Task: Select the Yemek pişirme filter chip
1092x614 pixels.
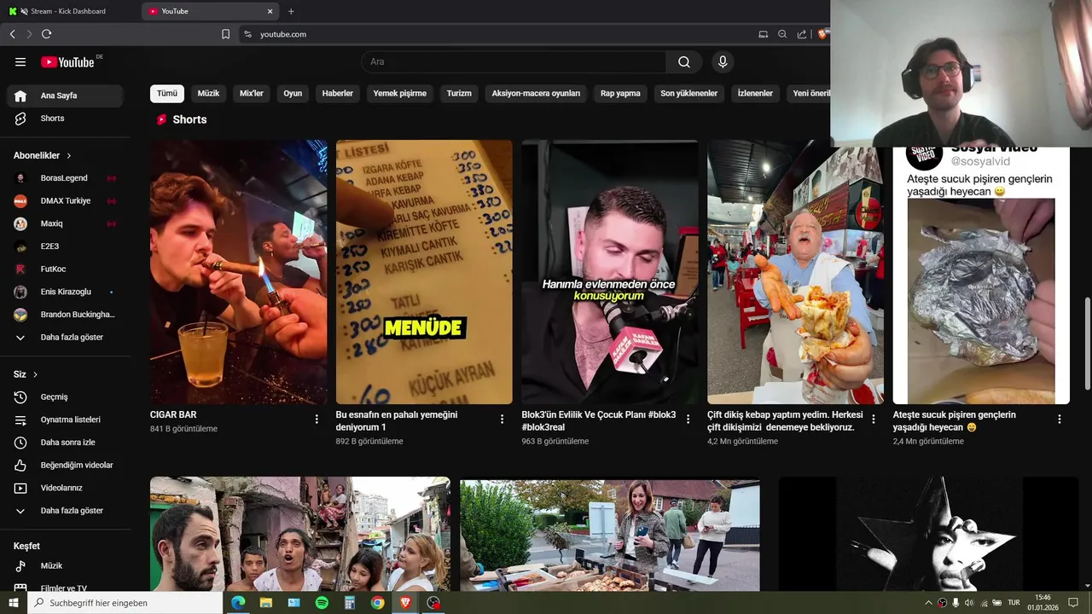Action: coord(400,94)
